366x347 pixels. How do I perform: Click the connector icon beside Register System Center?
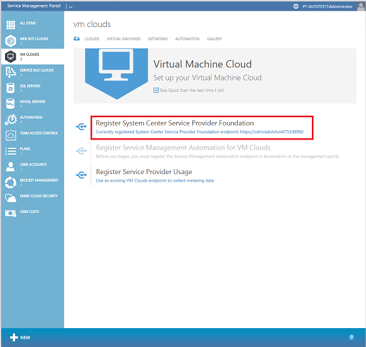[81, 127]
